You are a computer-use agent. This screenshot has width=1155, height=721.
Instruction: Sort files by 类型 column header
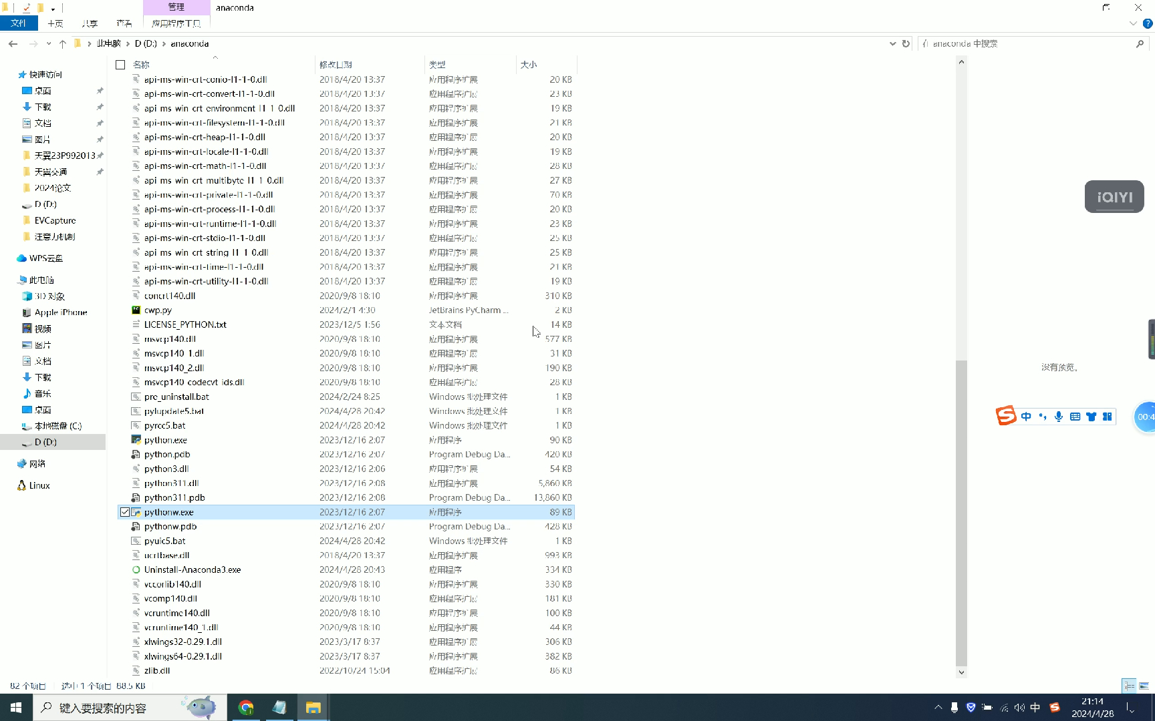click(437, 65)
